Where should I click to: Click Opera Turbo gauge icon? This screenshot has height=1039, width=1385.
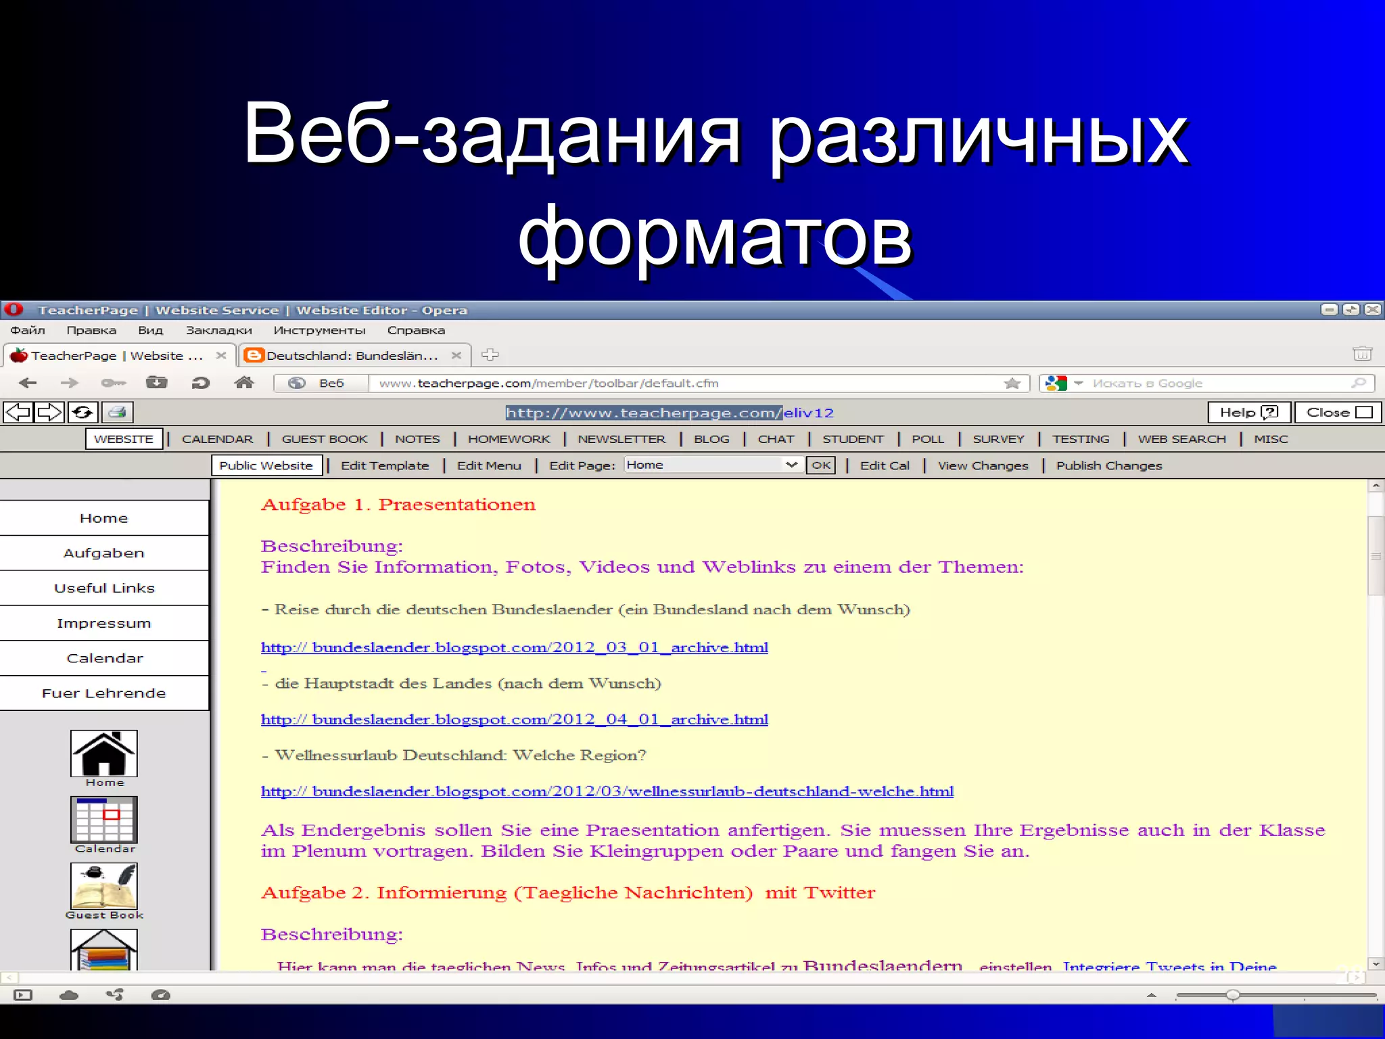click(161, 995)
